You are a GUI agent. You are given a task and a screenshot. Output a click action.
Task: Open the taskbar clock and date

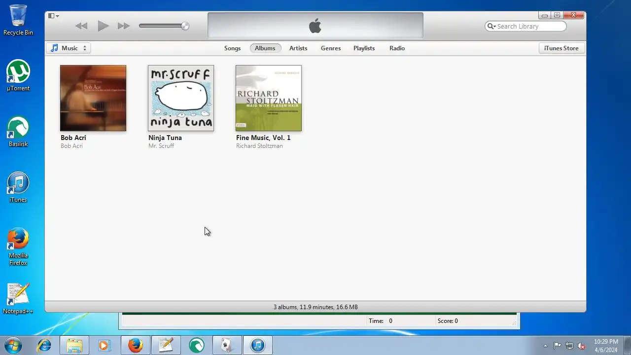(606, 345)
